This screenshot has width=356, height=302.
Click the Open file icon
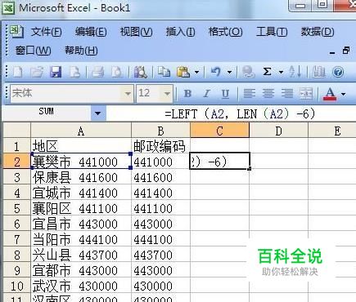coord(37,72)
